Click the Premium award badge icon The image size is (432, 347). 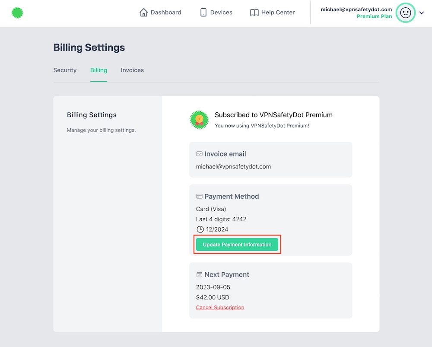199,120
